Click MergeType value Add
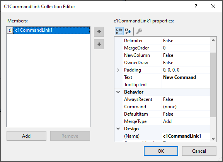This screenshot has height=162, width=223. tap(167, 121)
